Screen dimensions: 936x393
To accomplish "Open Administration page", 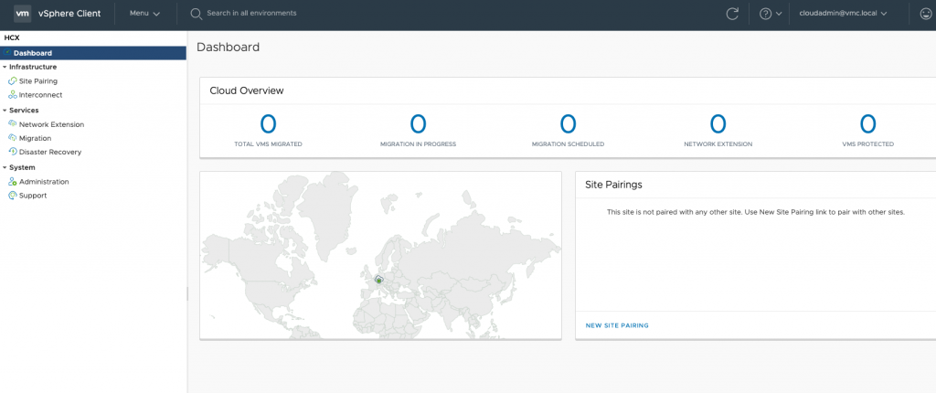I will point(44,182).
